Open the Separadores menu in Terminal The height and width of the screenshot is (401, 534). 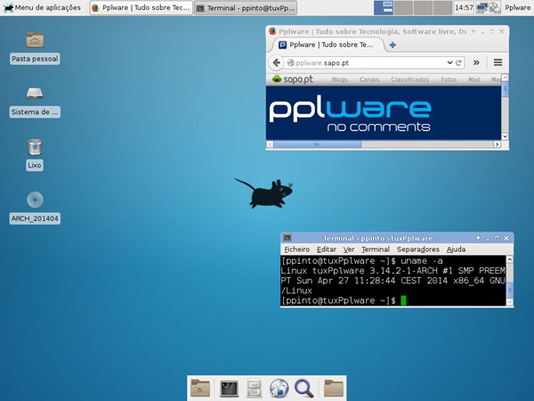pyautogui.click(x=418, y=250)
